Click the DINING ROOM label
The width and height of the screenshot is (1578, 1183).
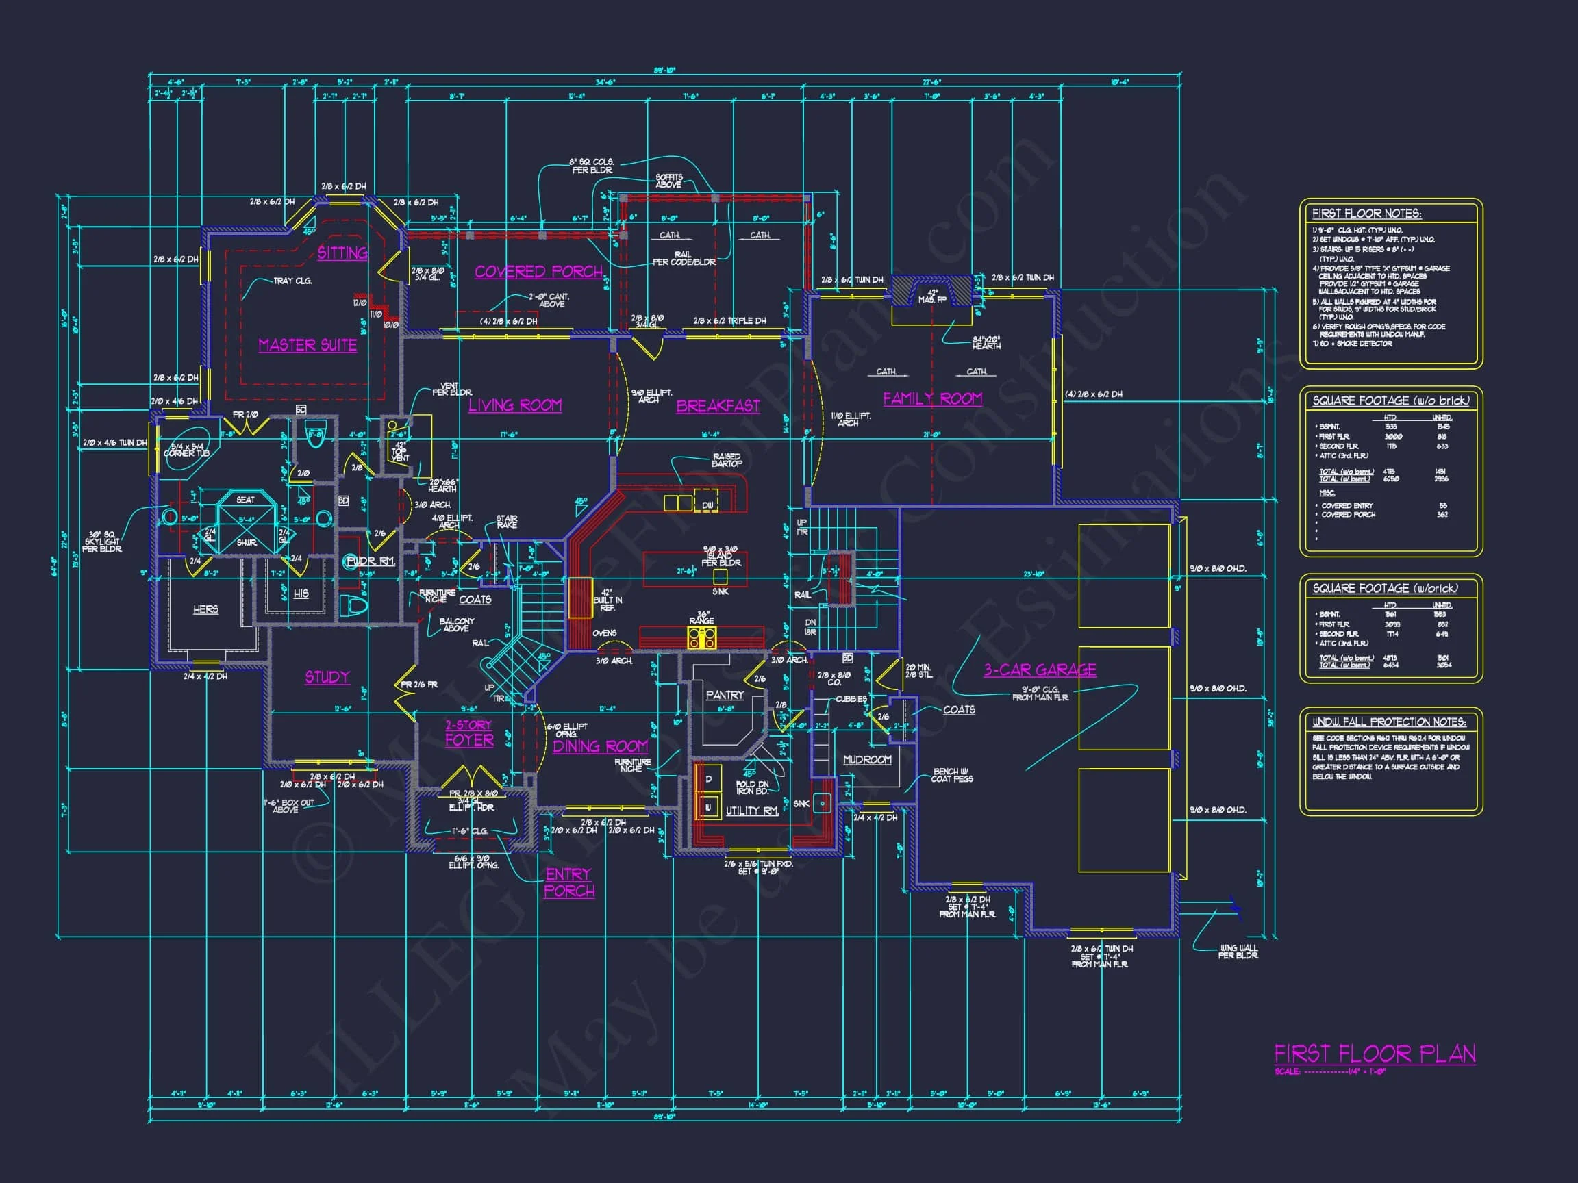coord(600,746)
